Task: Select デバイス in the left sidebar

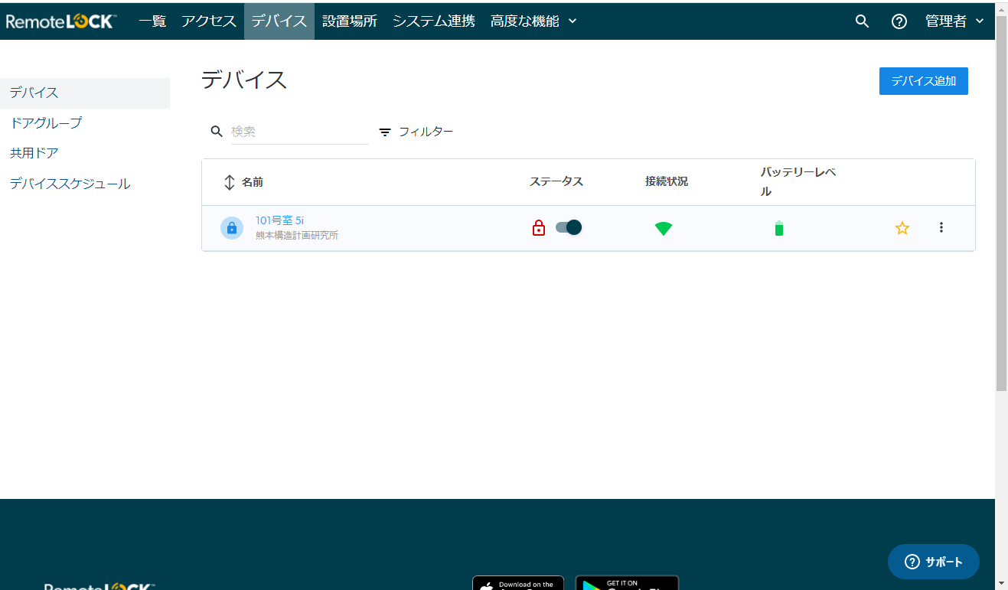Action: [x=85, y=93]
